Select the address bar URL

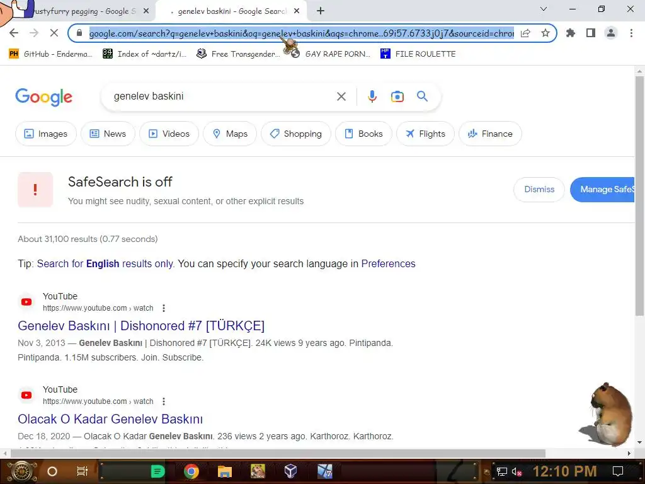pyautogui.click(x=301, y=33)
